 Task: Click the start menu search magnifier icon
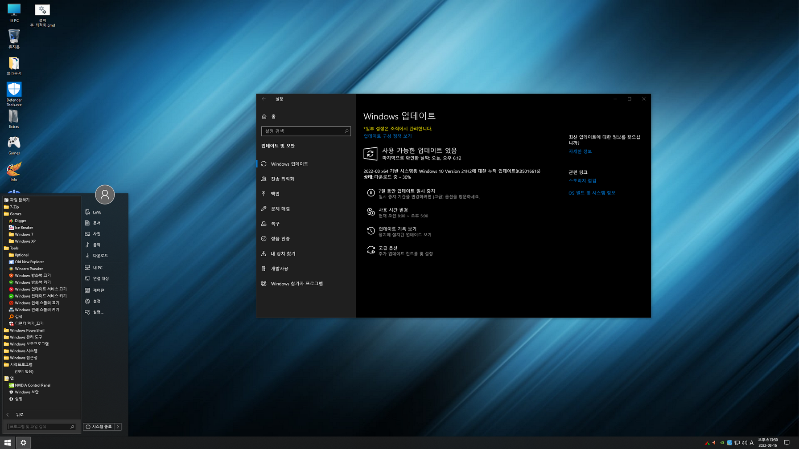[x=72, y=427]
